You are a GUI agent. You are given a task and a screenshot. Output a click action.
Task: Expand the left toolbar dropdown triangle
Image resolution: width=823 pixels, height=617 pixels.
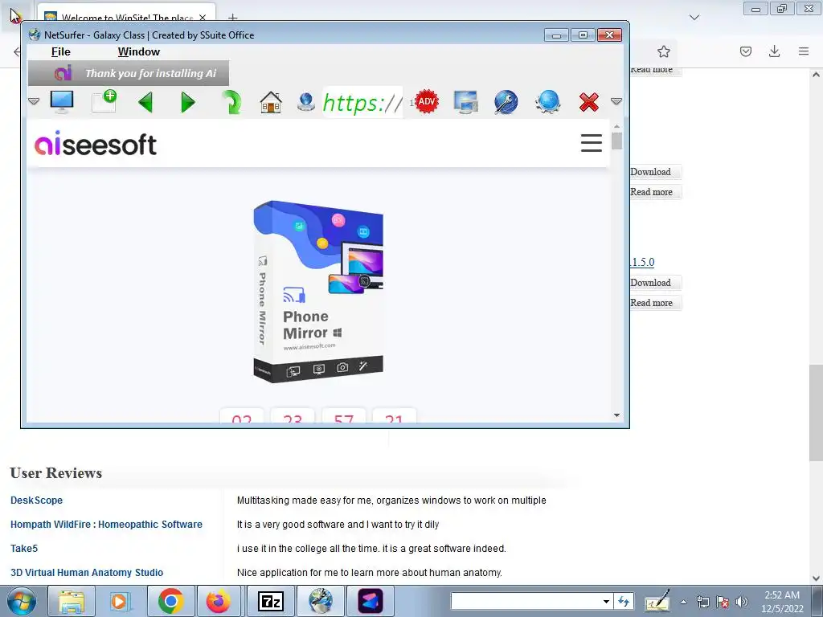pos(34,101)
